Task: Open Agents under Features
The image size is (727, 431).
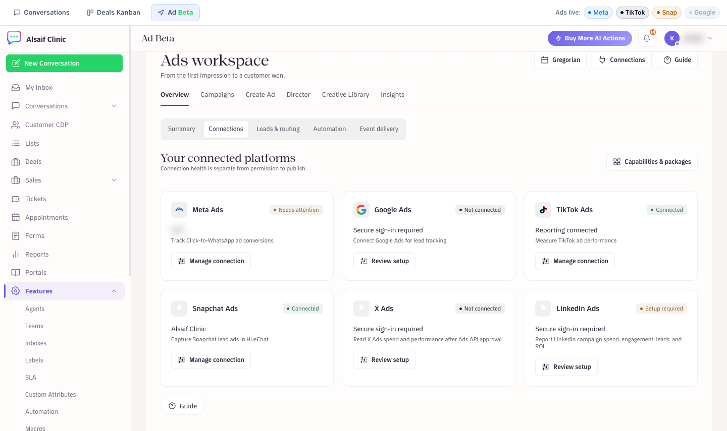Action: pyautogui.click(x=35, y=309)
